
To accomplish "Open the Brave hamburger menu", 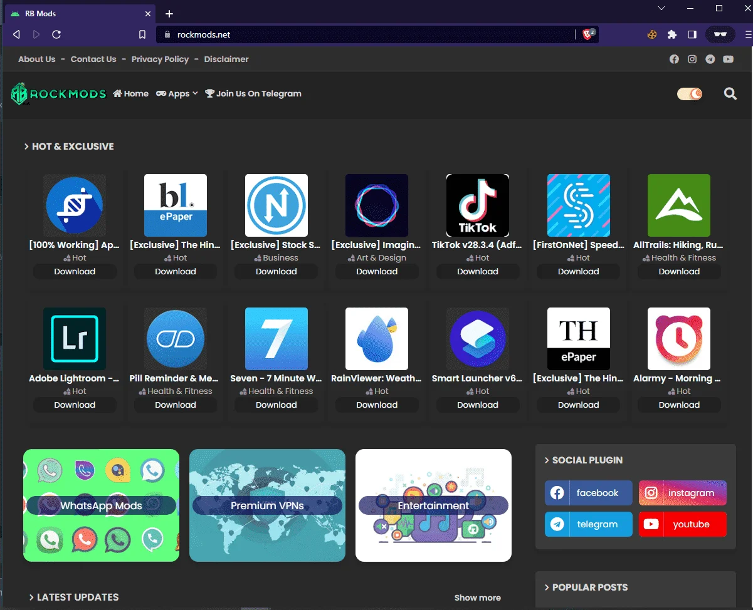I will tap(748, 34).
